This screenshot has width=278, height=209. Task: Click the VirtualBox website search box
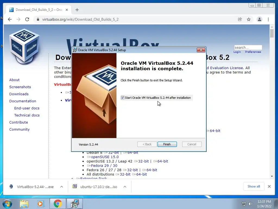pyautogui.click(x=248, y=47)
